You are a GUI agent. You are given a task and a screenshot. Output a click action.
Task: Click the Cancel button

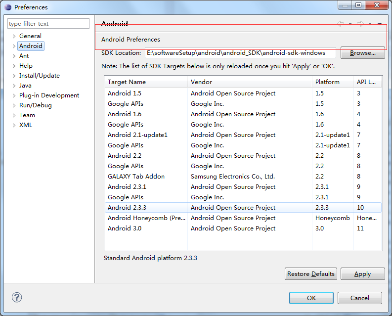359,298
